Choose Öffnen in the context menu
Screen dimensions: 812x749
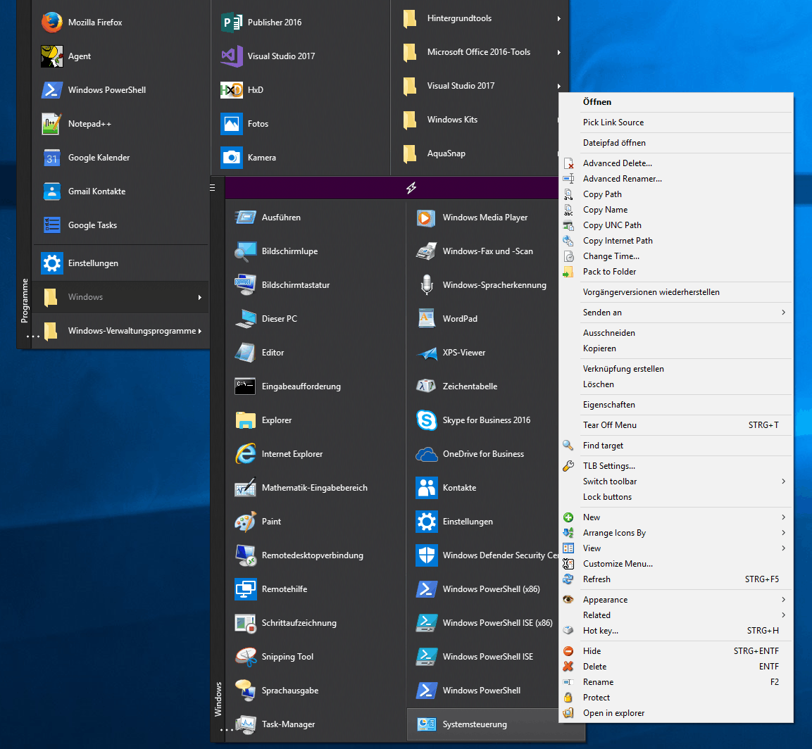[x=676, y=102]
